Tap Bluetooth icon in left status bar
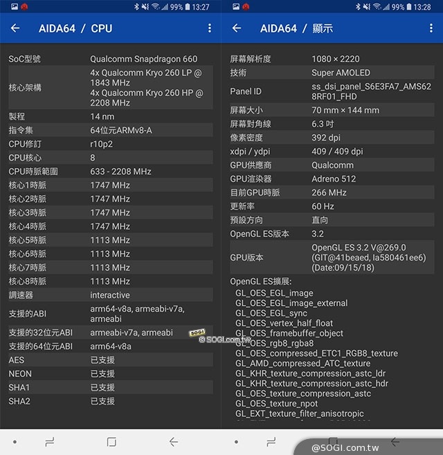The width and height of the screenshot is (443, 455). click(136, 7)
